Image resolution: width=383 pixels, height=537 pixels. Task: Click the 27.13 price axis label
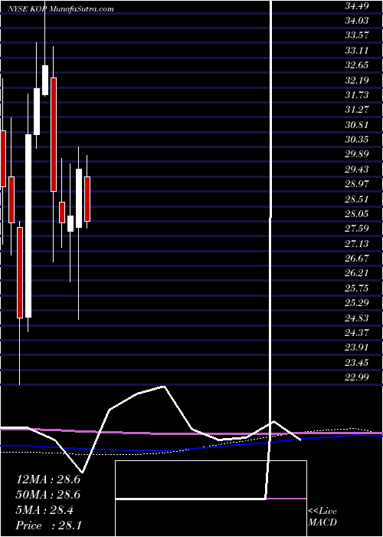tap(357, 243)
